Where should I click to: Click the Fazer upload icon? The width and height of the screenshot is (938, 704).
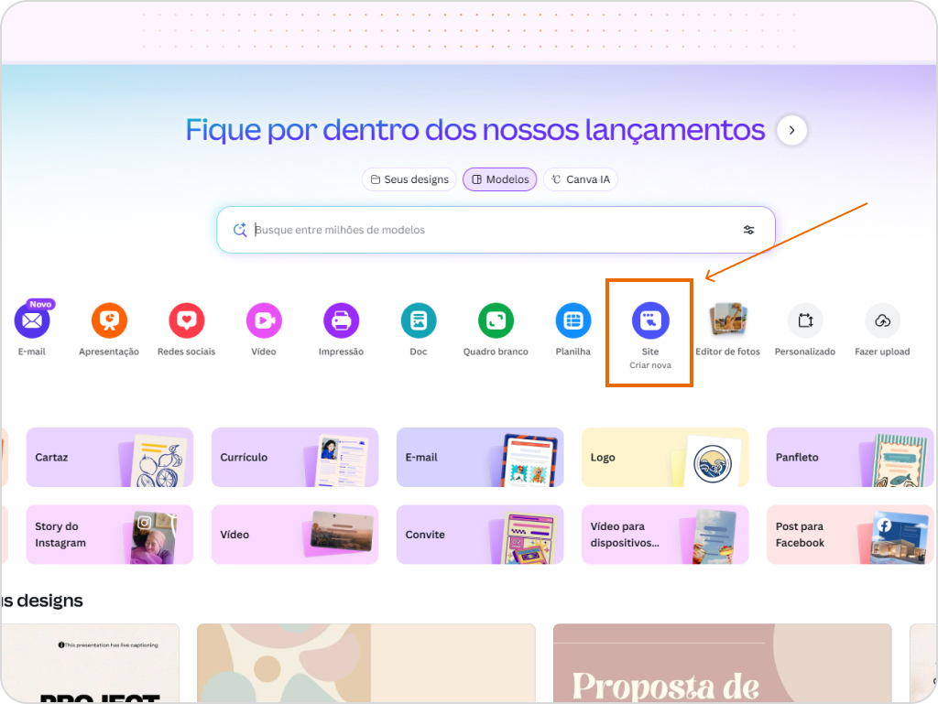tap(882, 321)
